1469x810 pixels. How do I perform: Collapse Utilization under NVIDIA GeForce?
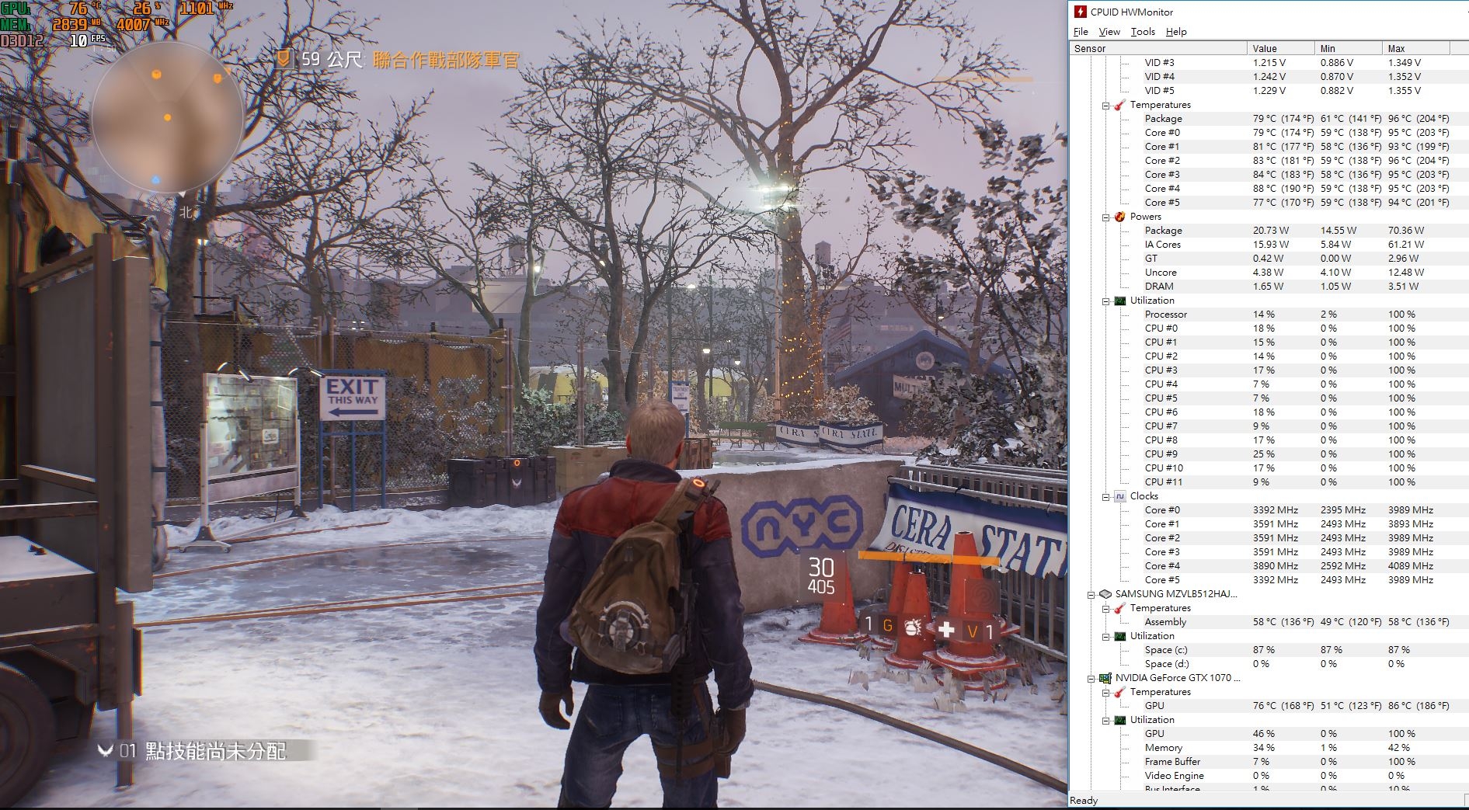click(1106, 721)
